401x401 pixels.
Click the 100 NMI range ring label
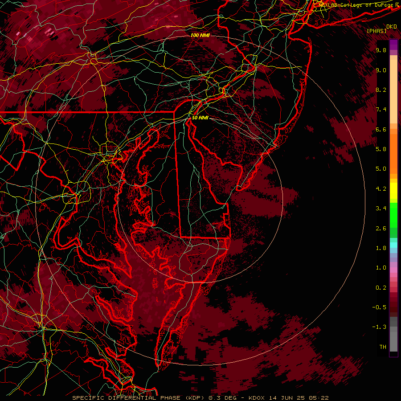tap(200, 35)
